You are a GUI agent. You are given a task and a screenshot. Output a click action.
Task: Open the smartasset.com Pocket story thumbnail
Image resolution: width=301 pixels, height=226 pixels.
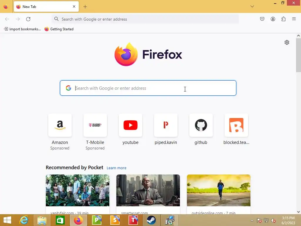click(x=148, y=190)
